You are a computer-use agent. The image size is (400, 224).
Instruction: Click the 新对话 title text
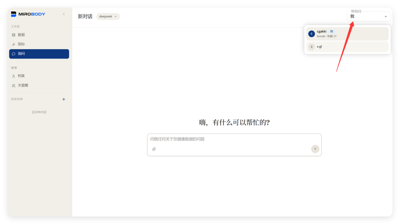85,17
